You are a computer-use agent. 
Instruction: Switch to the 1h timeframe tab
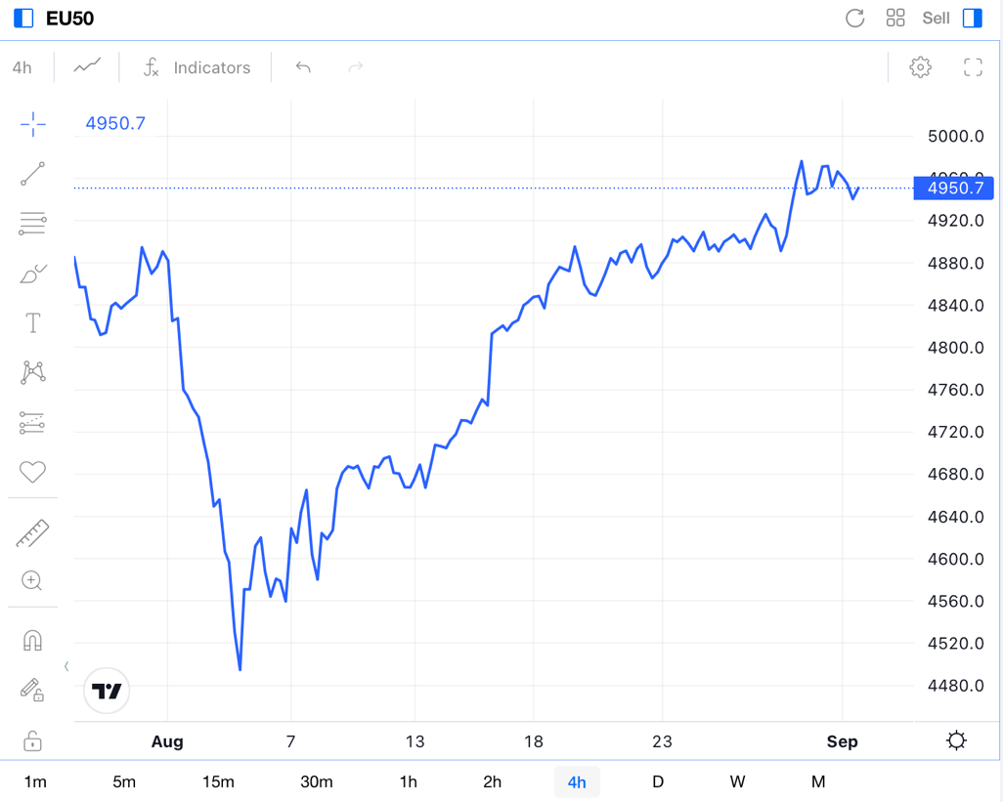pos(408,781)
